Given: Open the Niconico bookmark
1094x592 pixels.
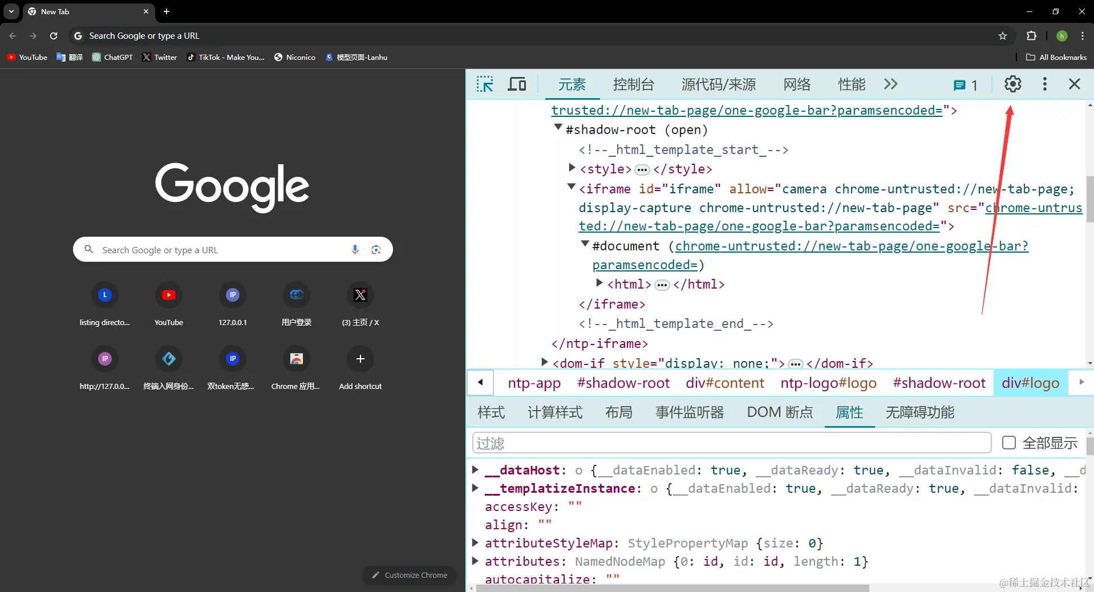Looking at the screenshot, I should tap(295, 57).
